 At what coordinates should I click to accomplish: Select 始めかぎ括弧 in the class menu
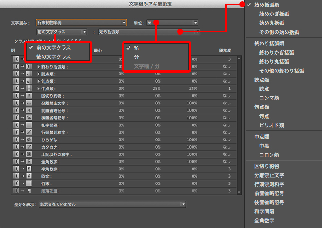click(x=274, y=14)
